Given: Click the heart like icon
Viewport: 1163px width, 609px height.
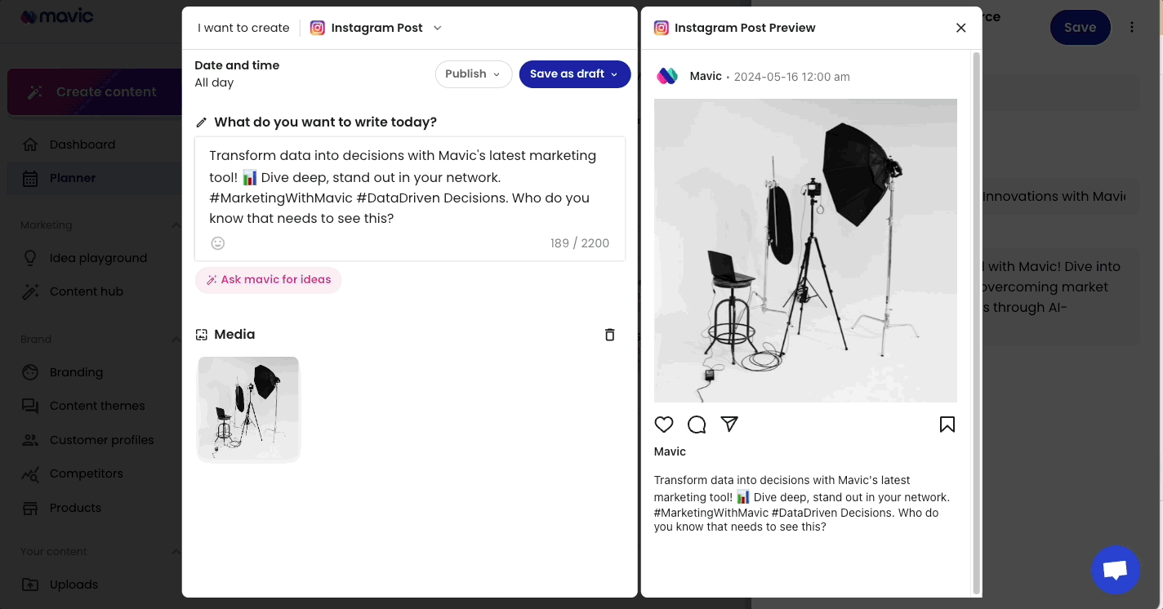Looking at the screenshot, I should tap(664, 425).
